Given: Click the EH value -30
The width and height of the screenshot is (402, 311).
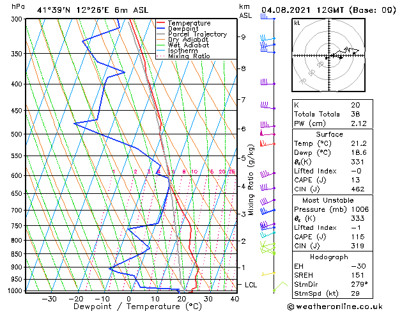Looking at the screenshot, I should coord(359,266).
